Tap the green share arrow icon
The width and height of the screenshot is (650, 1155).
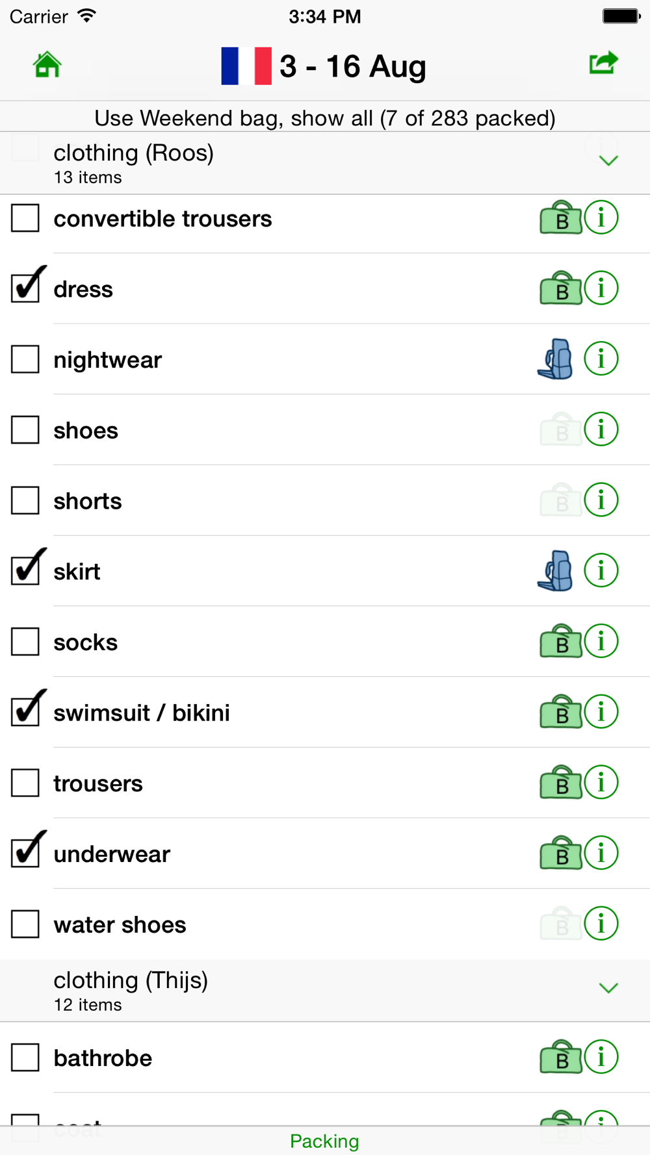(603, 63)
